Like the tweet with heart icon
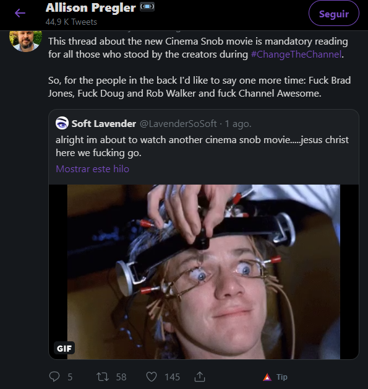The image size is (368, 389). pyautogui.click(x=152, y=377)
